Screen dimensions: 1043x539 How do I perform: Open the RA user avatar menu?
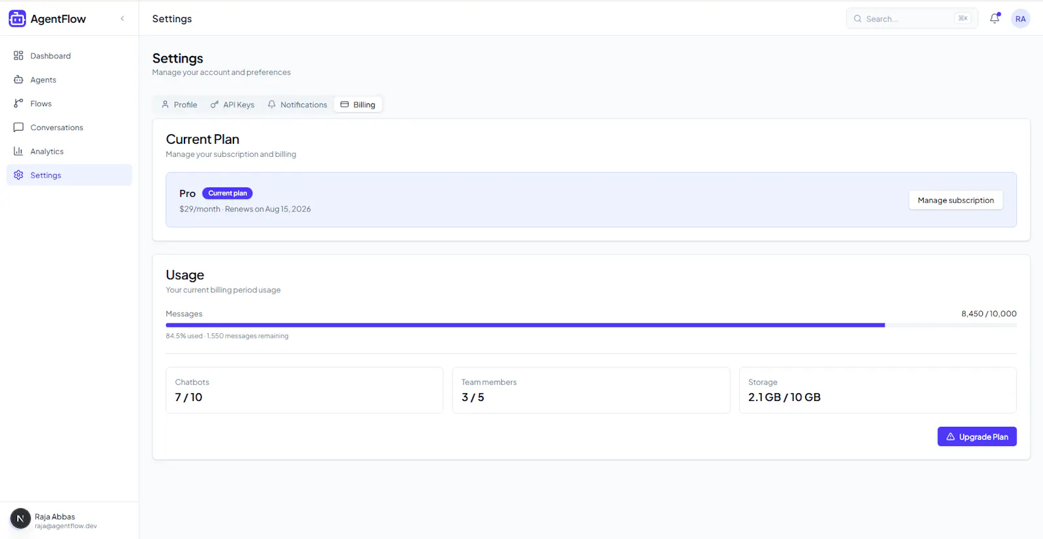[1020, 19]
